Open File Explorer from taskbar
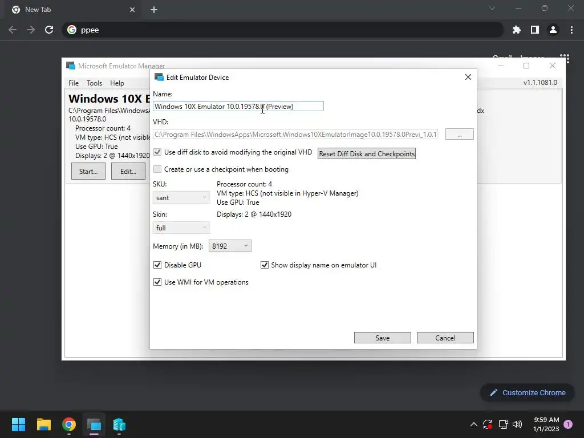The height and width of the screenshot is (438, 584). click(x=43, y=424)
